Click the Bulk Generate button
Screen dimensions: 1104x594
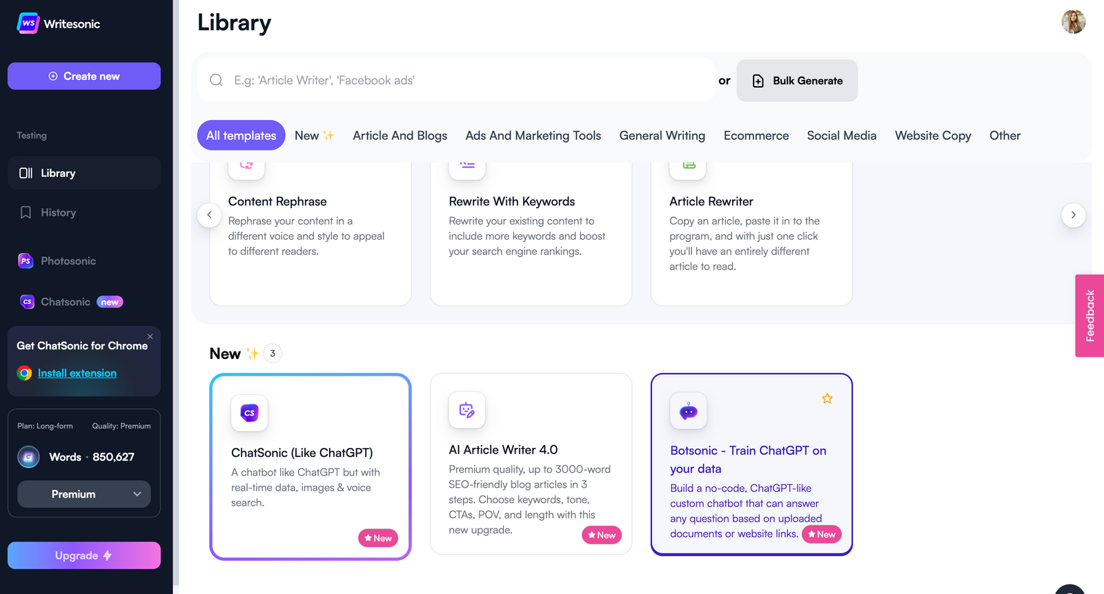(x=797, y=81)
